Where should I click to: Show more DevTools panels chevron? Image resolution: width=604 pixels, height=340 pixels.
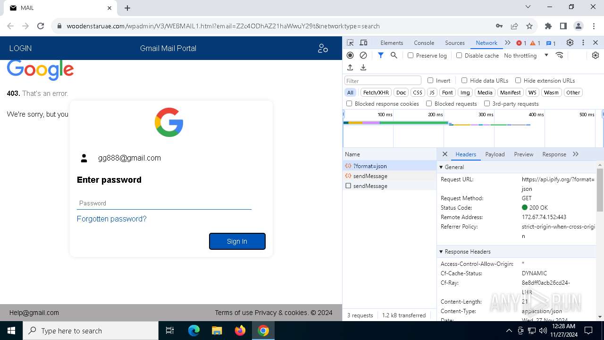[x=508, y=42]
